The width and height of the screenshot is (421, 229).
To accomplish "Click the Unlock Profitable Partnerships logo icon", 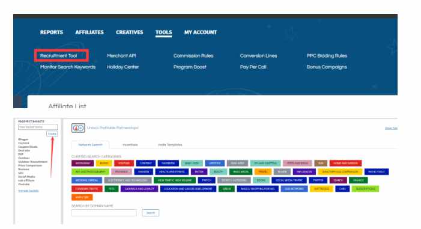I will coord(78,128).
